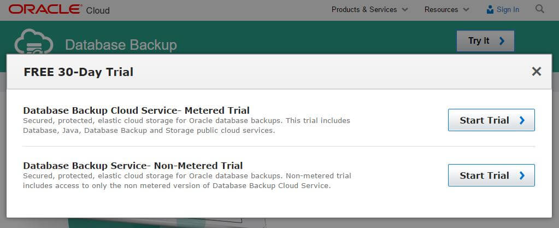559x228 pixels.
Task: Open the search magnifier icon
Action: click(x=540, y=9)
